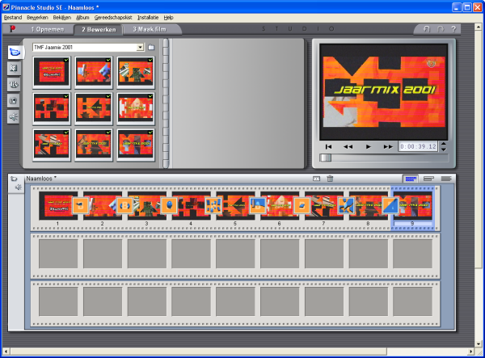Switch to Text list view

[446, 179]
